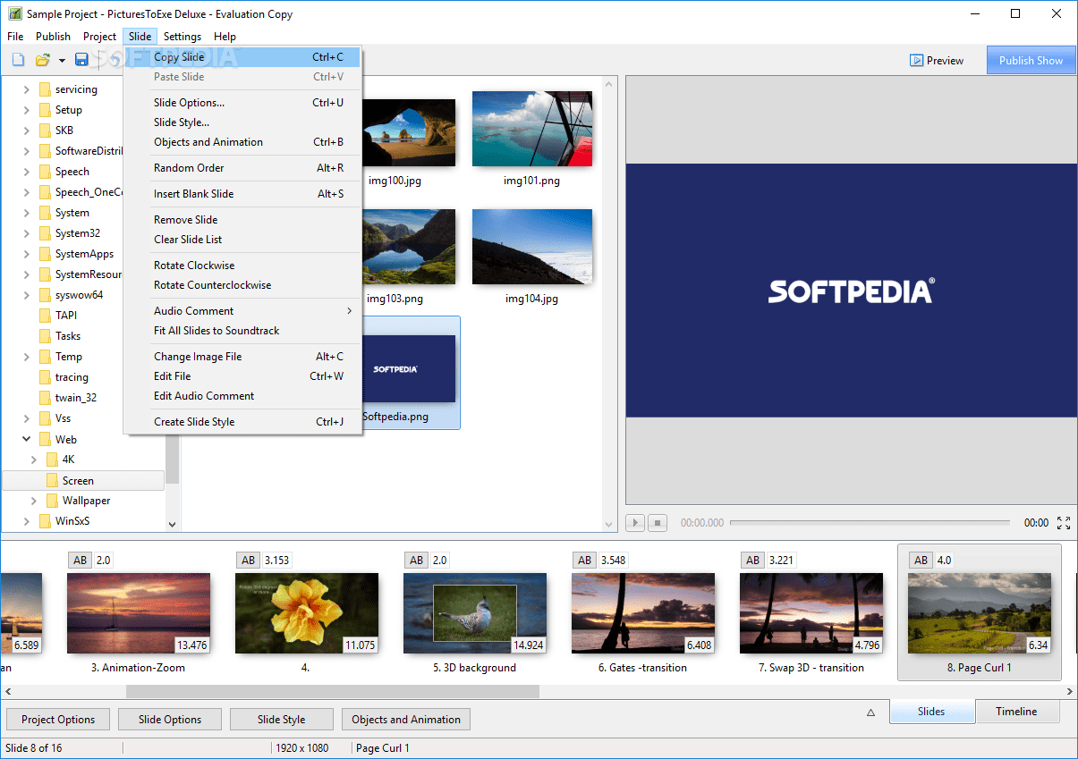1078x759 pixels.
Task: Click the Stop button under preview
Action: tap(658, 523)
